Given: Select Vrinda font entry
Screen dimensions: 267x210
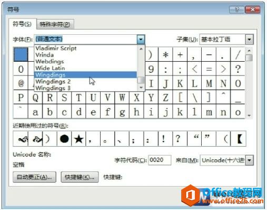Looking at the screenshot, I should [x=85, y=55].
